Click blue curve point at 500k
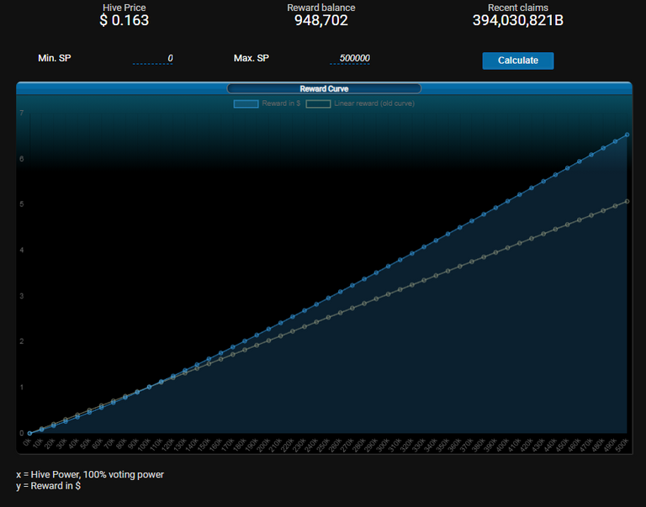The width and height of the screenshot is (646, 507). coord(627,135)
